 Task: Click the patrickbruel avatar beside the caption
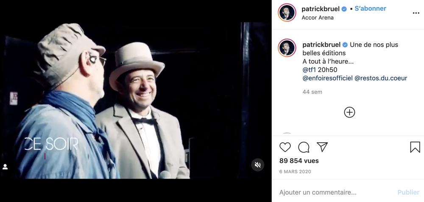(287, 48)
